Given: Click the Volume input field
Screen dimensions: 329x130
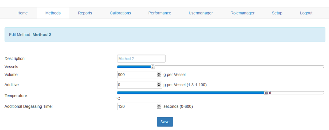Looking at the screenshot, I should pos(137,75).
